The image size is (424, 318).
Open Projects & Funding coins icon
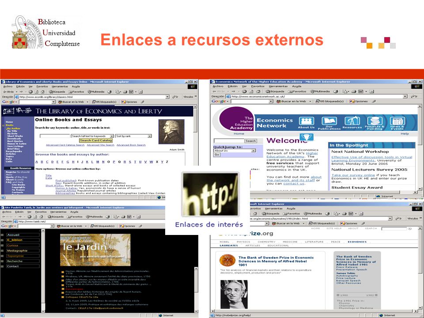pos(375,121)
